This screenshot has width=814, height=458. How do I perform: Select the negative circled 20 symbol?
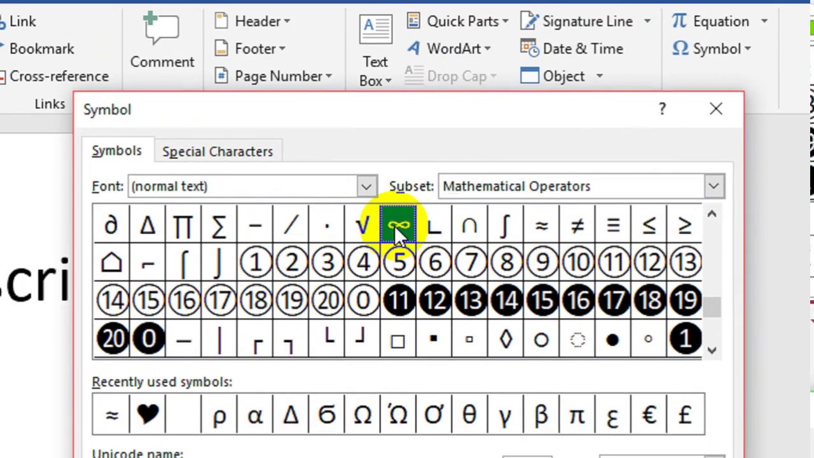[x=111, y=338]
